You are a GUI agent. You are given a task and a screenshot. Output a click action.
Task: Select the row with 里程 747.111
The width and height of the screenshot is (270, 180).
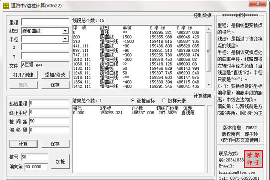pos(138,55)
